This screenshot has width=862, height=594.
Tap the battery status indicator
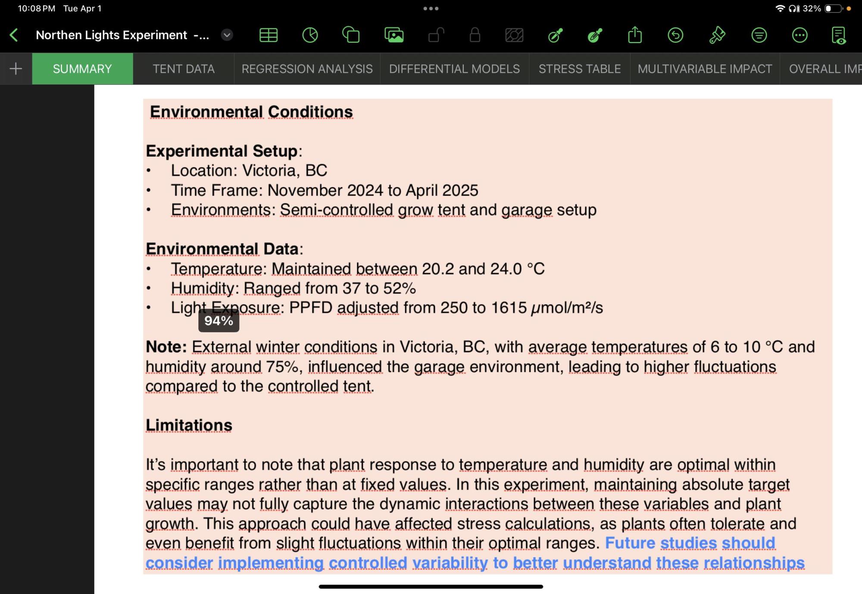pos(833,9)
